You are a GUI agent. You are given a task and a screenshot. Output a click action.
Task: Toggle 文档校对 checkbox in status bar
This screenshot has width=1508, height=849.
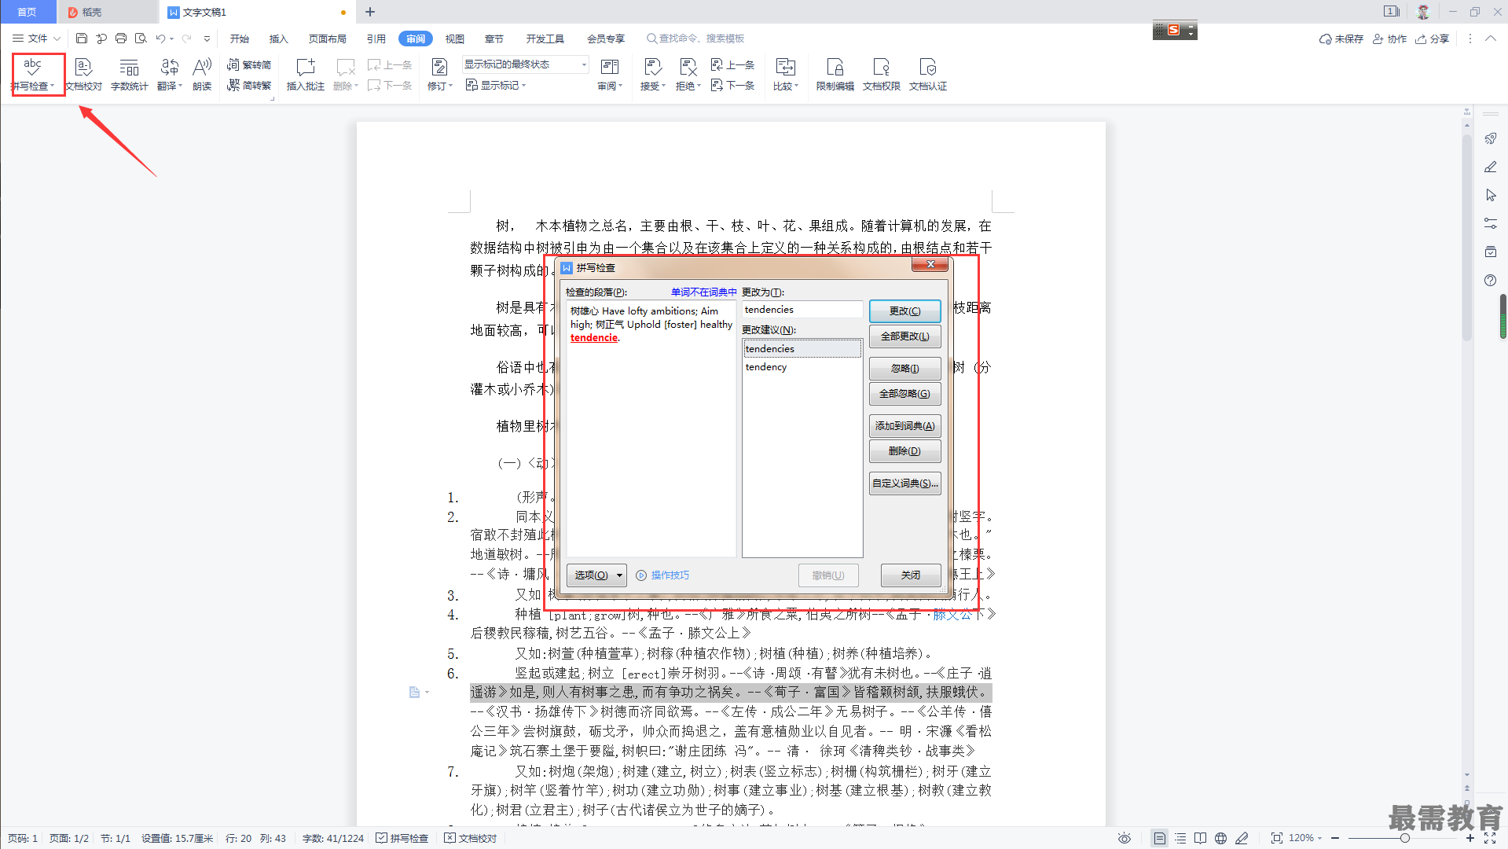point(471,838)
